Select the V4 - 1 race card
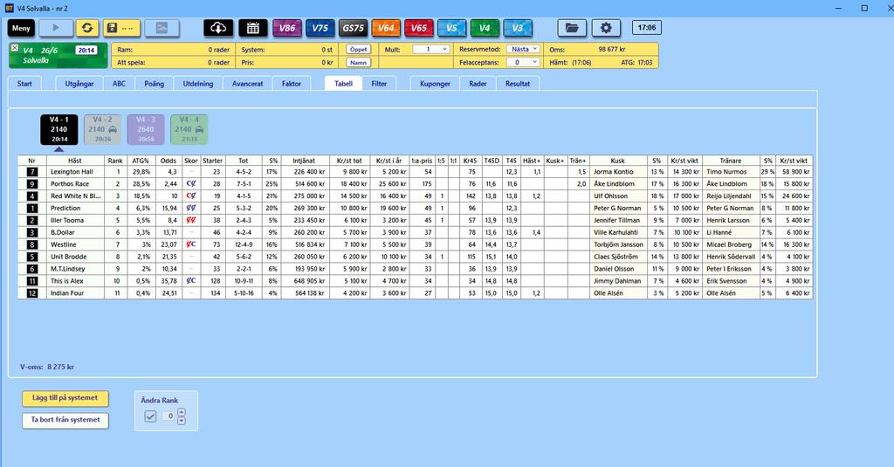This screenshot has width=894, height=467. tap(59, 129)
